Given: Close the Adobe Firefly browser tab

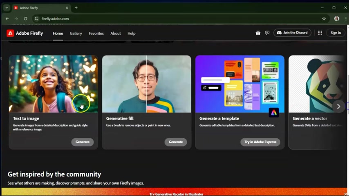Looking at the screenshot, I should click(x=67, y=8).
